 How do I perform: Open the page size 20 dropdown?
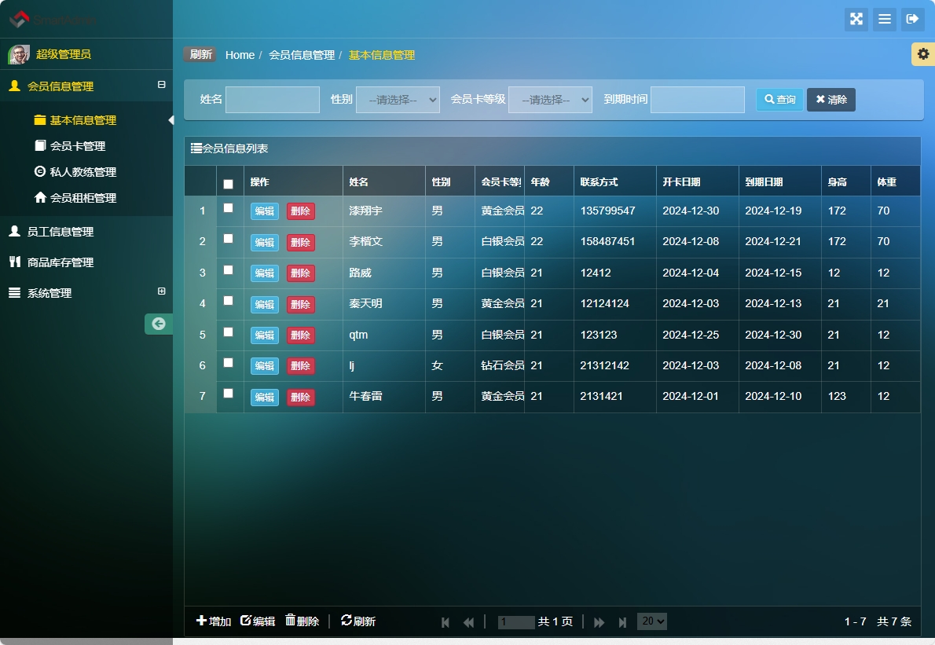tap(652, 621)
